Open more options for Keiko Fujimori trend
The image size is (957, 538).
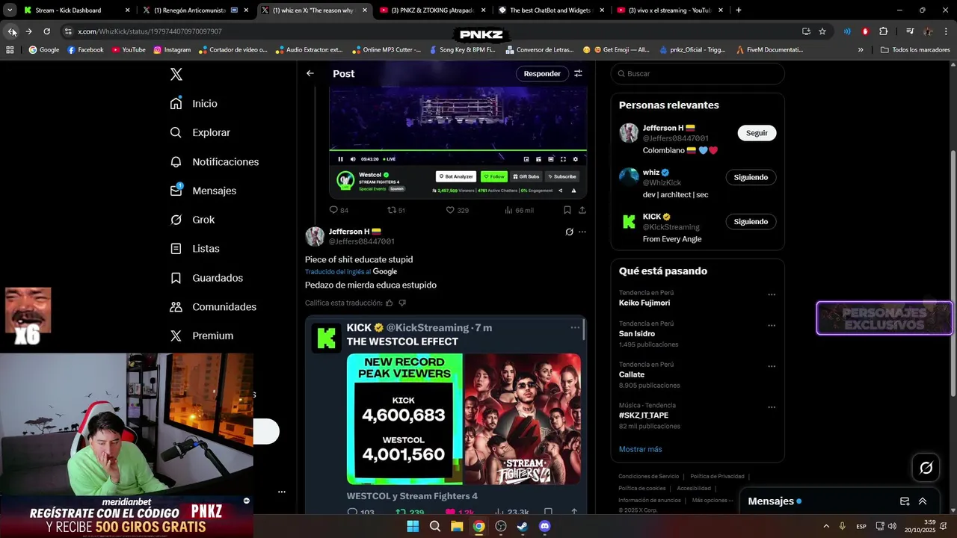coord(772,294)
